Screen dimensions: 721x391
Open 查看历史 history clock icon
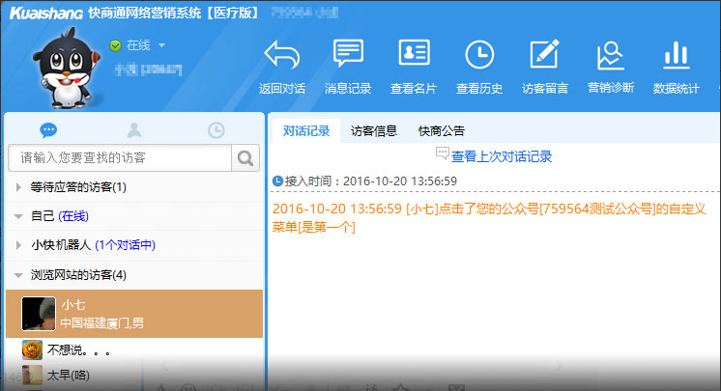[479, 56]
